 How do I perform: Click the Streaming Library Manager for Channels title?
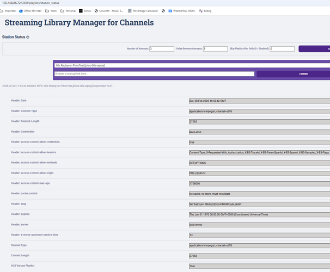(79, 23)
